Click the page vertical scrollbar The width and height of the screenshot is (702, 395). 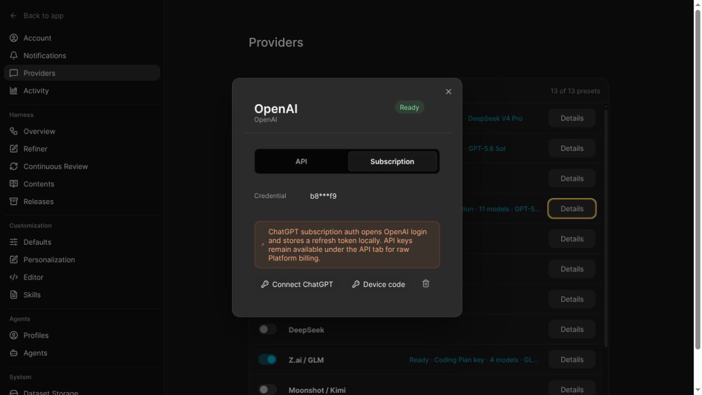pyautogui.click(x=698, y=179)
